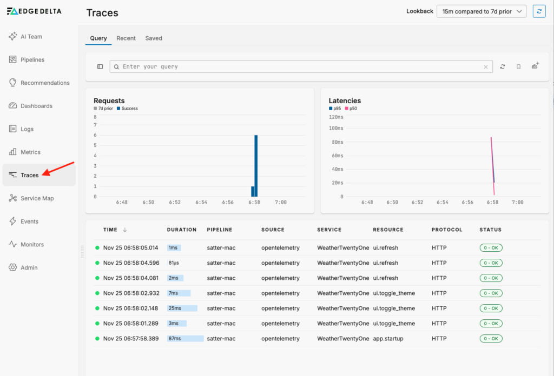
Task: Switch to the Recent tab
Action: point(126,38)
